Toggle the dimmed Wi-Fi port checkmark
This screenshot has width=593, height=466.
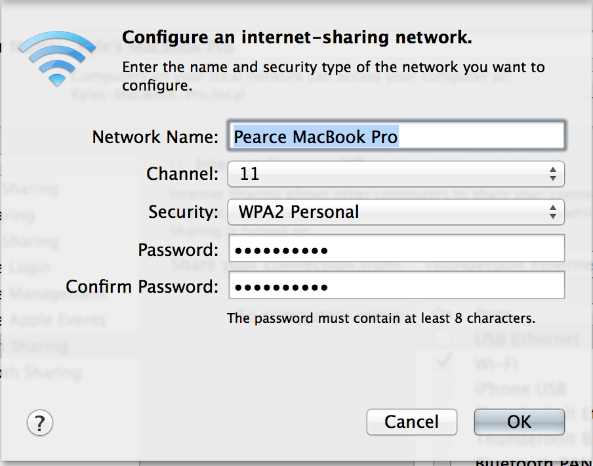[443, 362]
